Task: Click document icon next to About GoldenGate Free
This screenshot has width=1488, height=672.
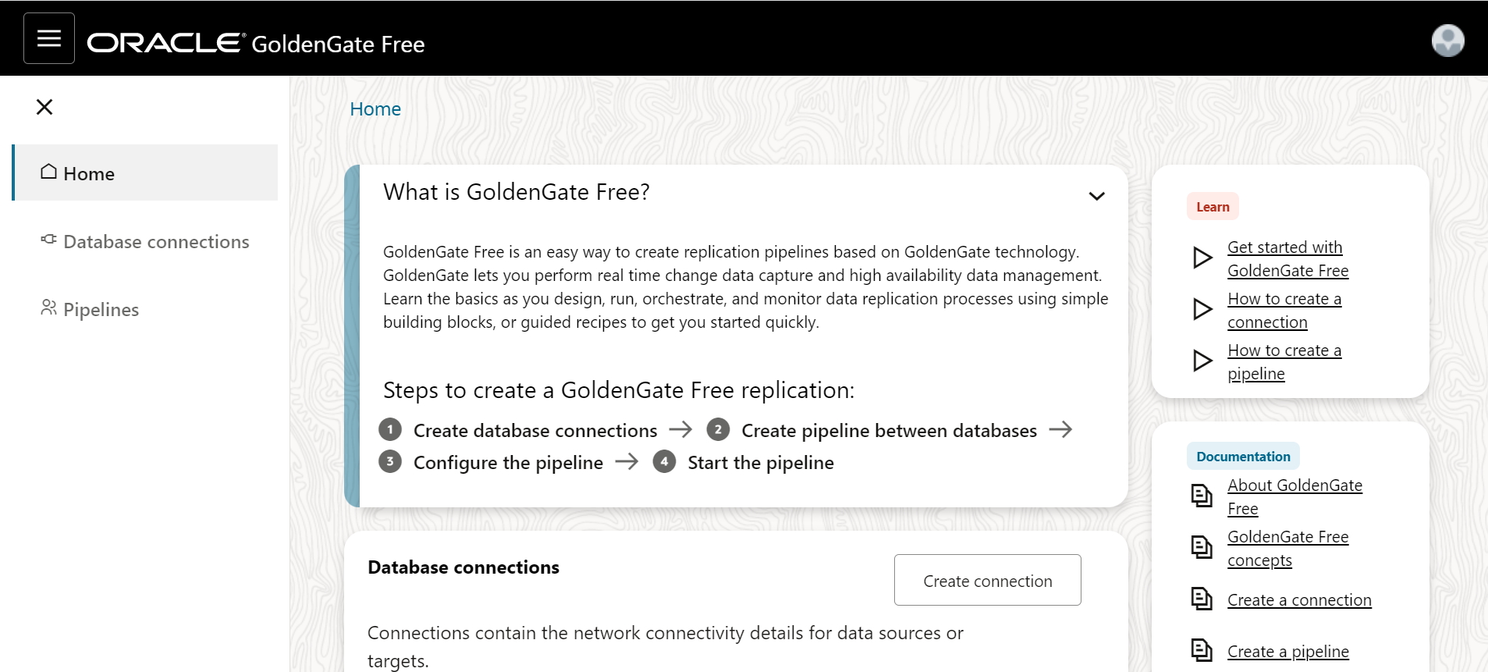Action: point(1202,496)
